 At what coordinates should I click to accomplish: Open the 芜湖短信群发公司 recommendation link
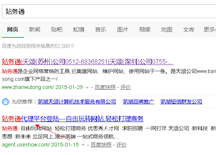(181, 102)
